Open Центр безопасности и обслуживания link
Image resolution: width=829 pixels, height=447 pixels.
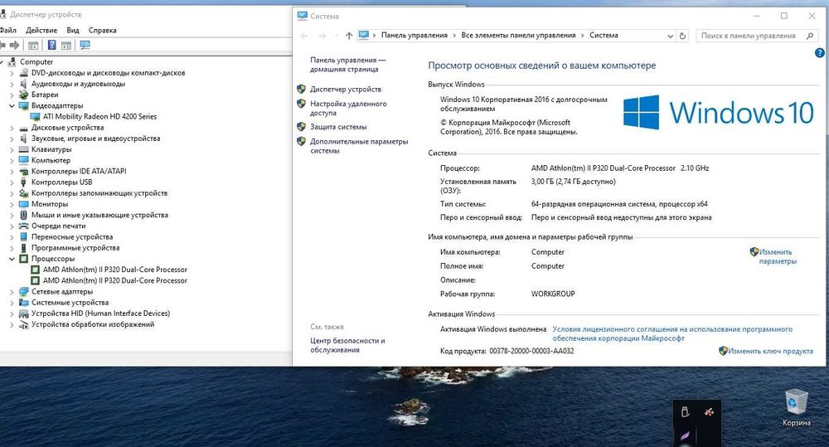click(347, 345)
